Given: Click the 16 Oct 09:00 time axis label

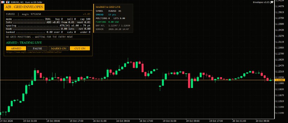Looking at the screenshot, I should coord(123,121).
